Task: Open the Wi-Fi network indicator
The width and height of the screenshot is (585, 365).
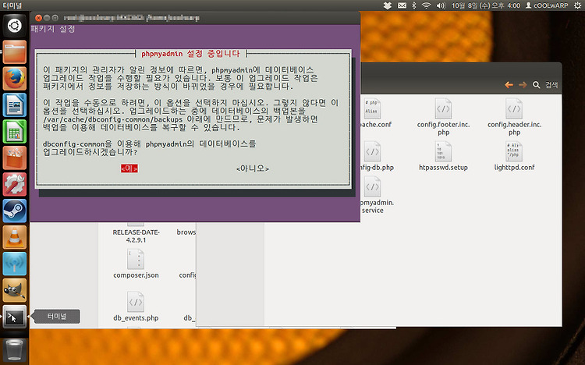Action: click(426, 5)
